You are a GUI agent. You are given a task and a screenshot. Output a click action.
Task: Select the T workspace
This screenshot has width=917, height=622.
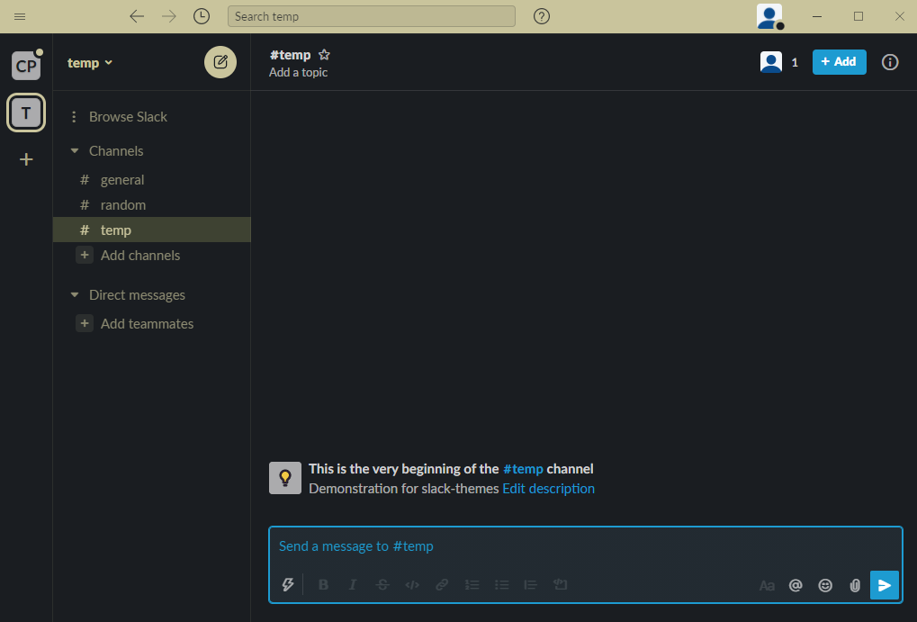click(26, 113)
